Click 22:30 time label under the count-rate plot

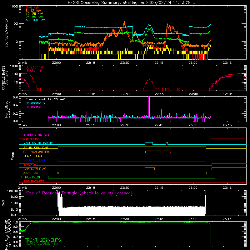tap(125, 63)
